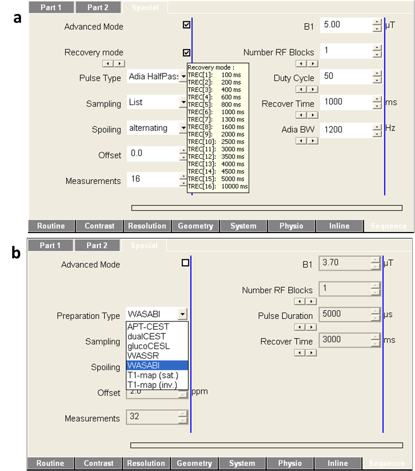
Task: Expand the Sampling dropdown showing List
Action: pyautogui.click(x=183, y=103)
